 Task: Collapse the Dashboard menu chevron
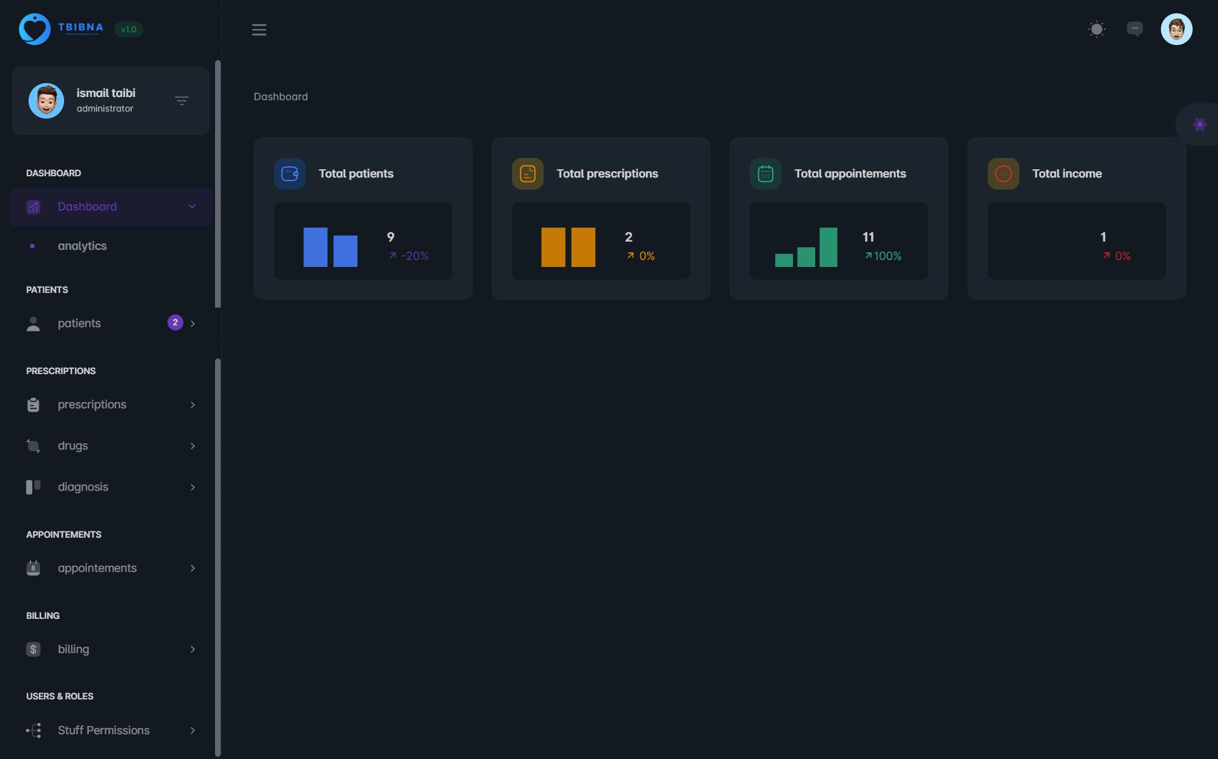coord(192,207)
